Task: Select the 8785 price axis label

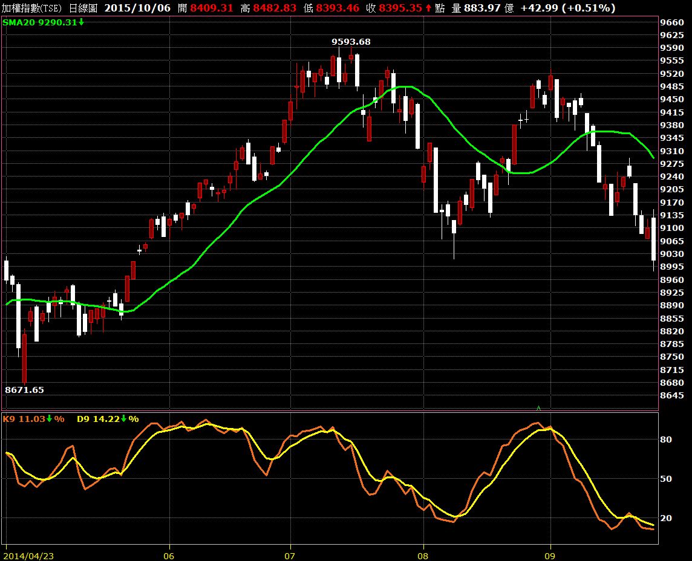Action: point(672,343)
